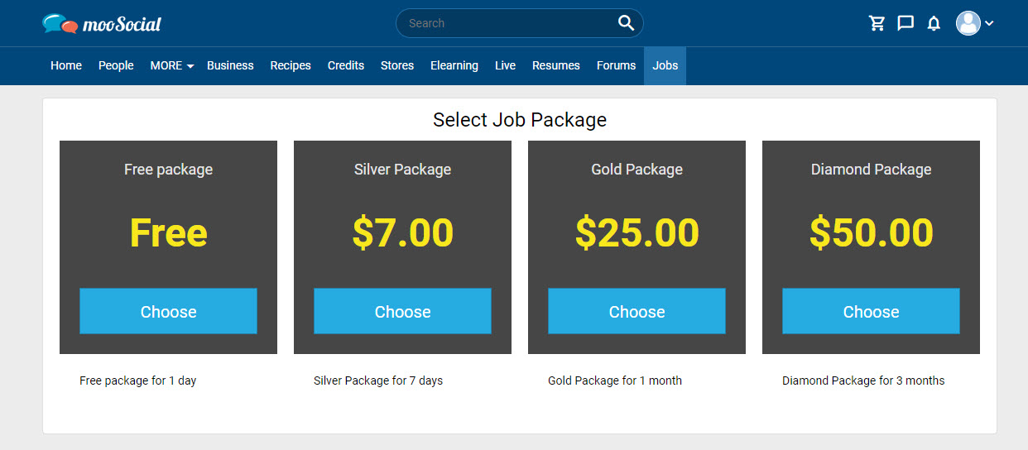Show notifications via the bell icon
The image size is (1028, 450).
point(934,23)
